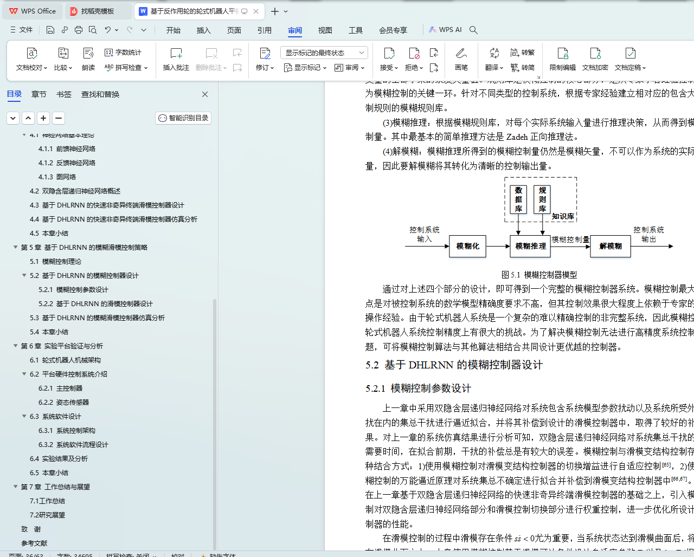Click the 修订 track changes icon
Screen dimensions: 694x557
pos(265,53)
